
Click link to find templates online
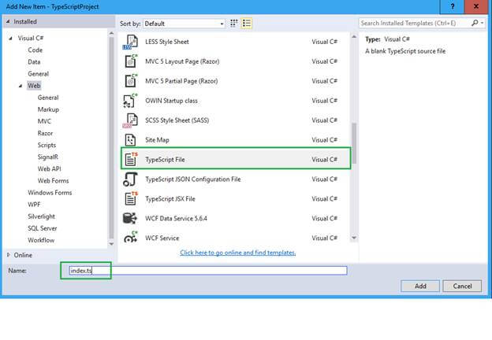tap(238, 253)
